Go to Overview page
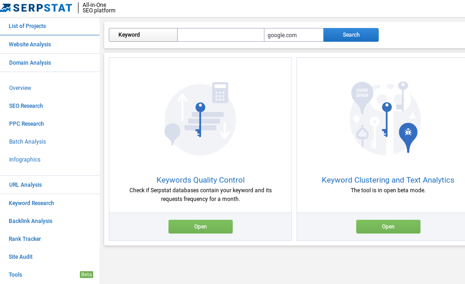The width and height of the screenshot is (465, 284). pyautogui.click(x=20, y=88)
